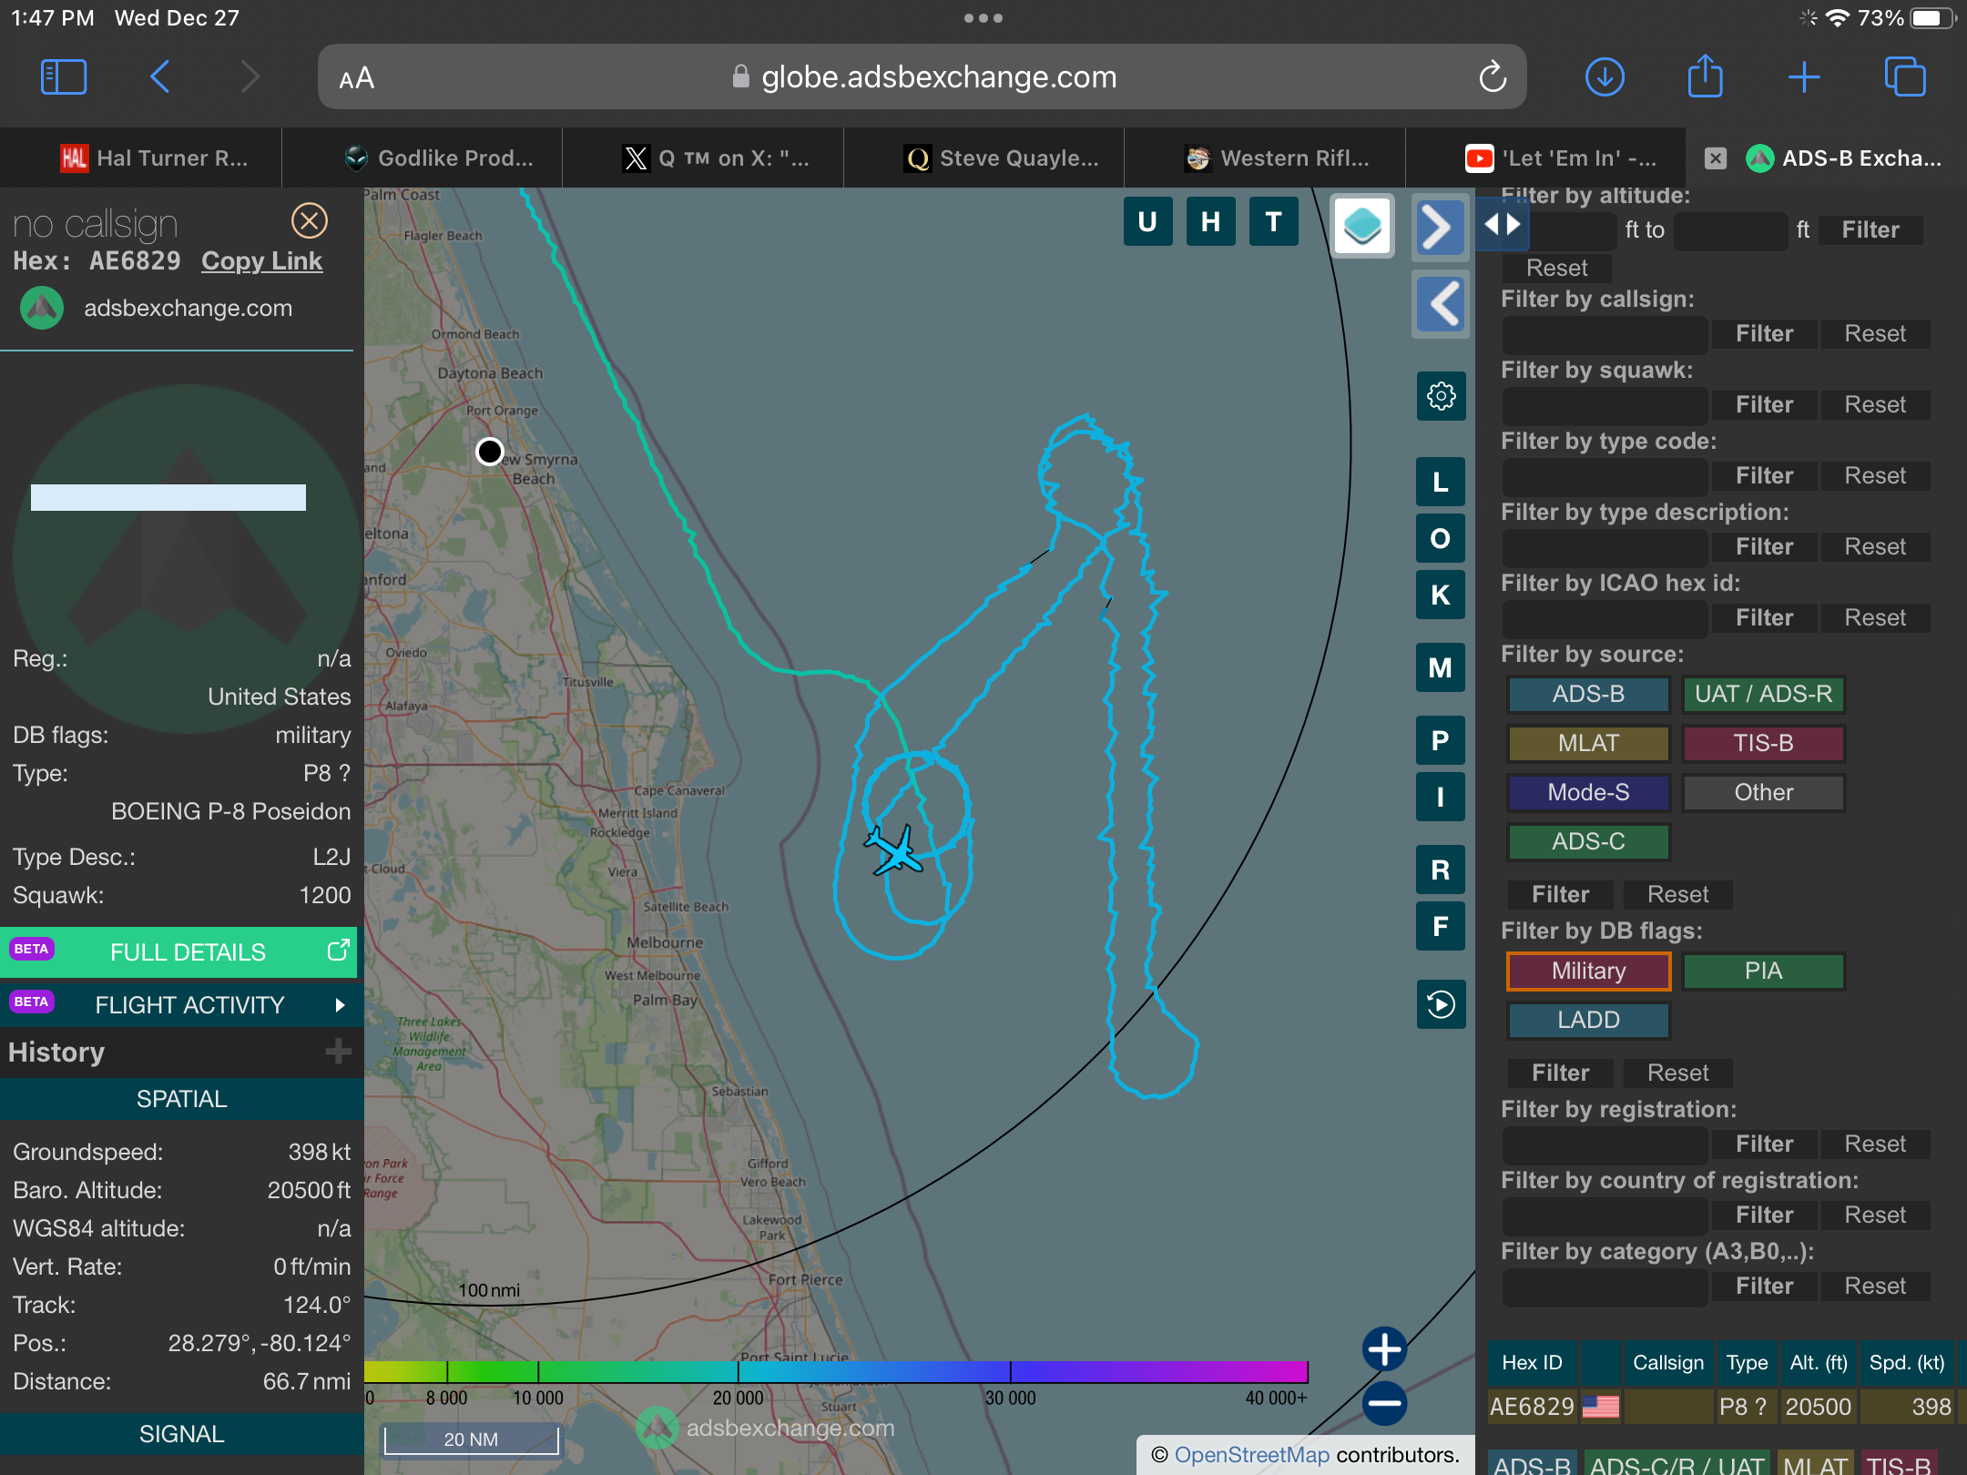Open the SPATIAL section header
1967x1475 pixels.
click(x=182, y=1099)
